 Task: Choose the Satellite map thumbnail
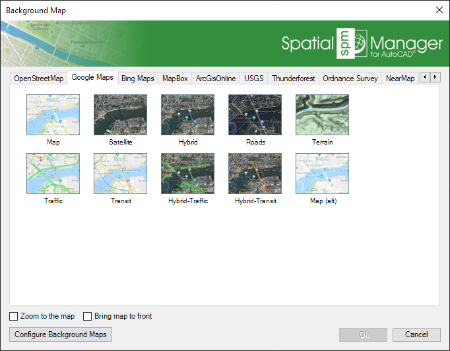coord(120,115)
